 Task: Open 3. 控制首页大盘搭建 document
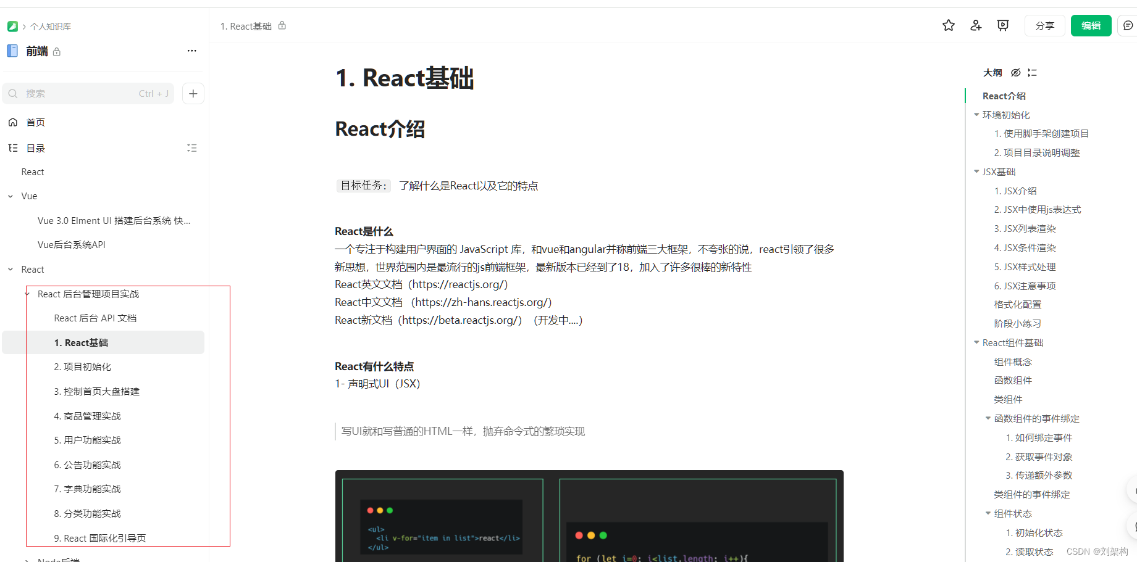click(97, 392)
